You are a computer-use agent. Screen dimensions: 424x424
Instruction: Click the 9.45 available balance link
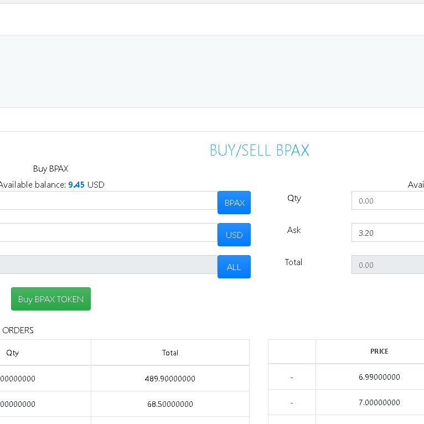click(76, 185)
